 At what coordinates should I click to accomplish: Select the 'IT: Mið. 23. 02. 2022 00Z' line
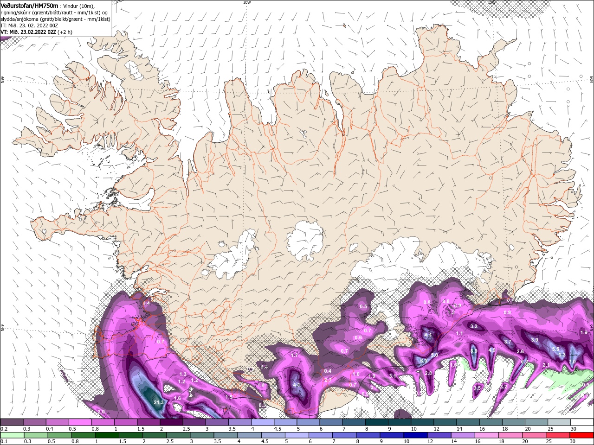tap(30, 25)
